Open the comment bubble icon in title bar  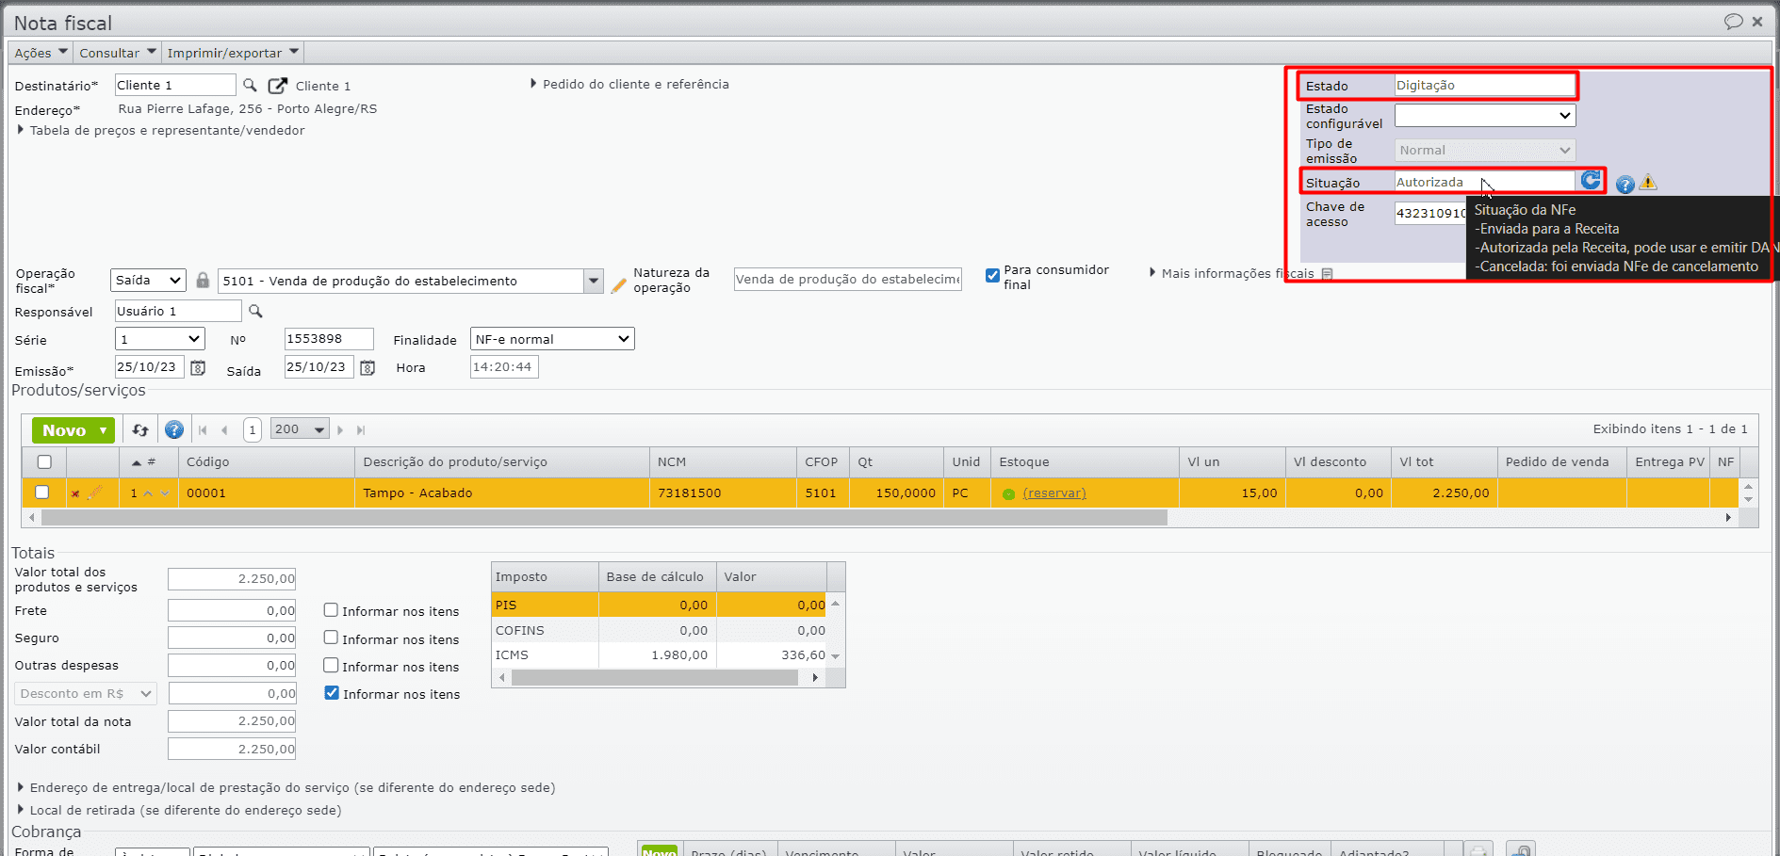click(1733, 22)
